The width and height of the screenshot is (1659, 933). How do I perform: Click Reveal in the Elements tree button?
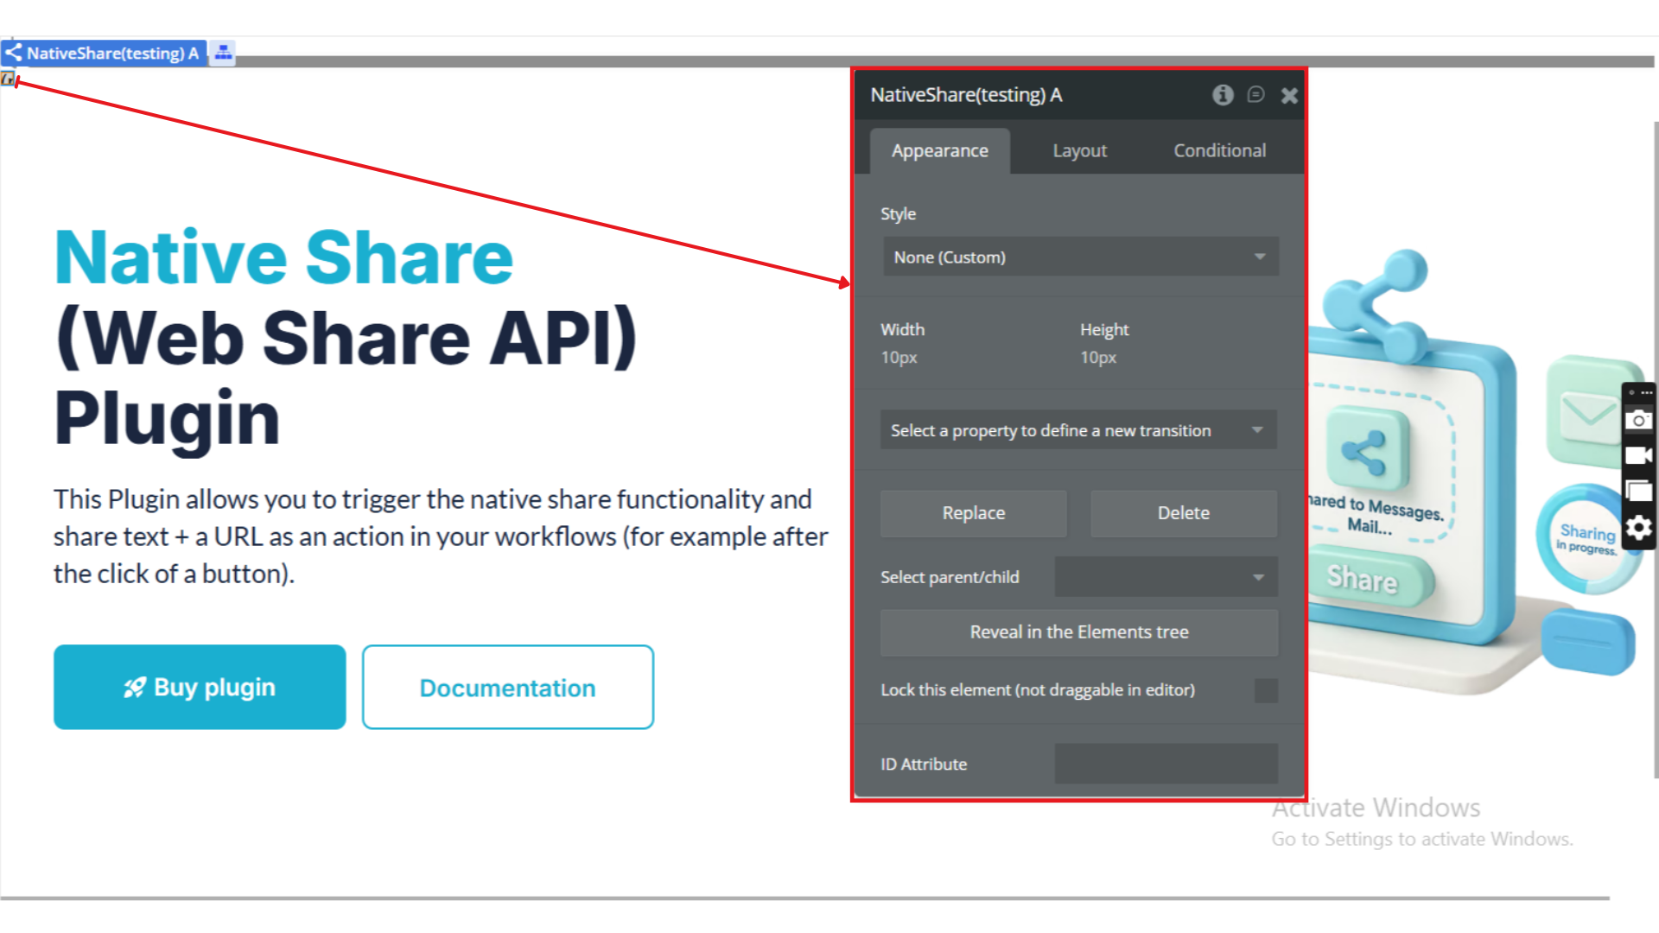coord(1078,632)
